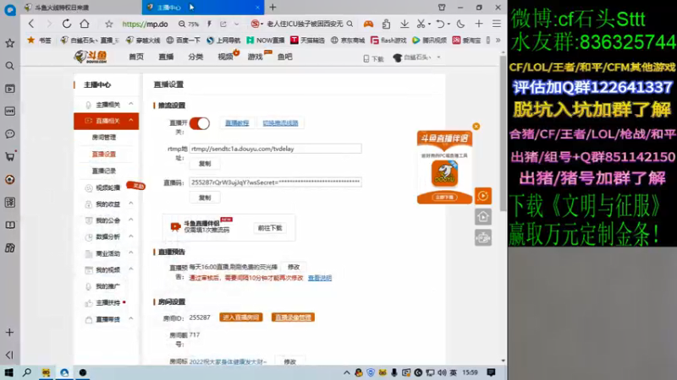Reload the page with refresh icon
This screenshot has height=380, width=677.
tap(67, 24)
